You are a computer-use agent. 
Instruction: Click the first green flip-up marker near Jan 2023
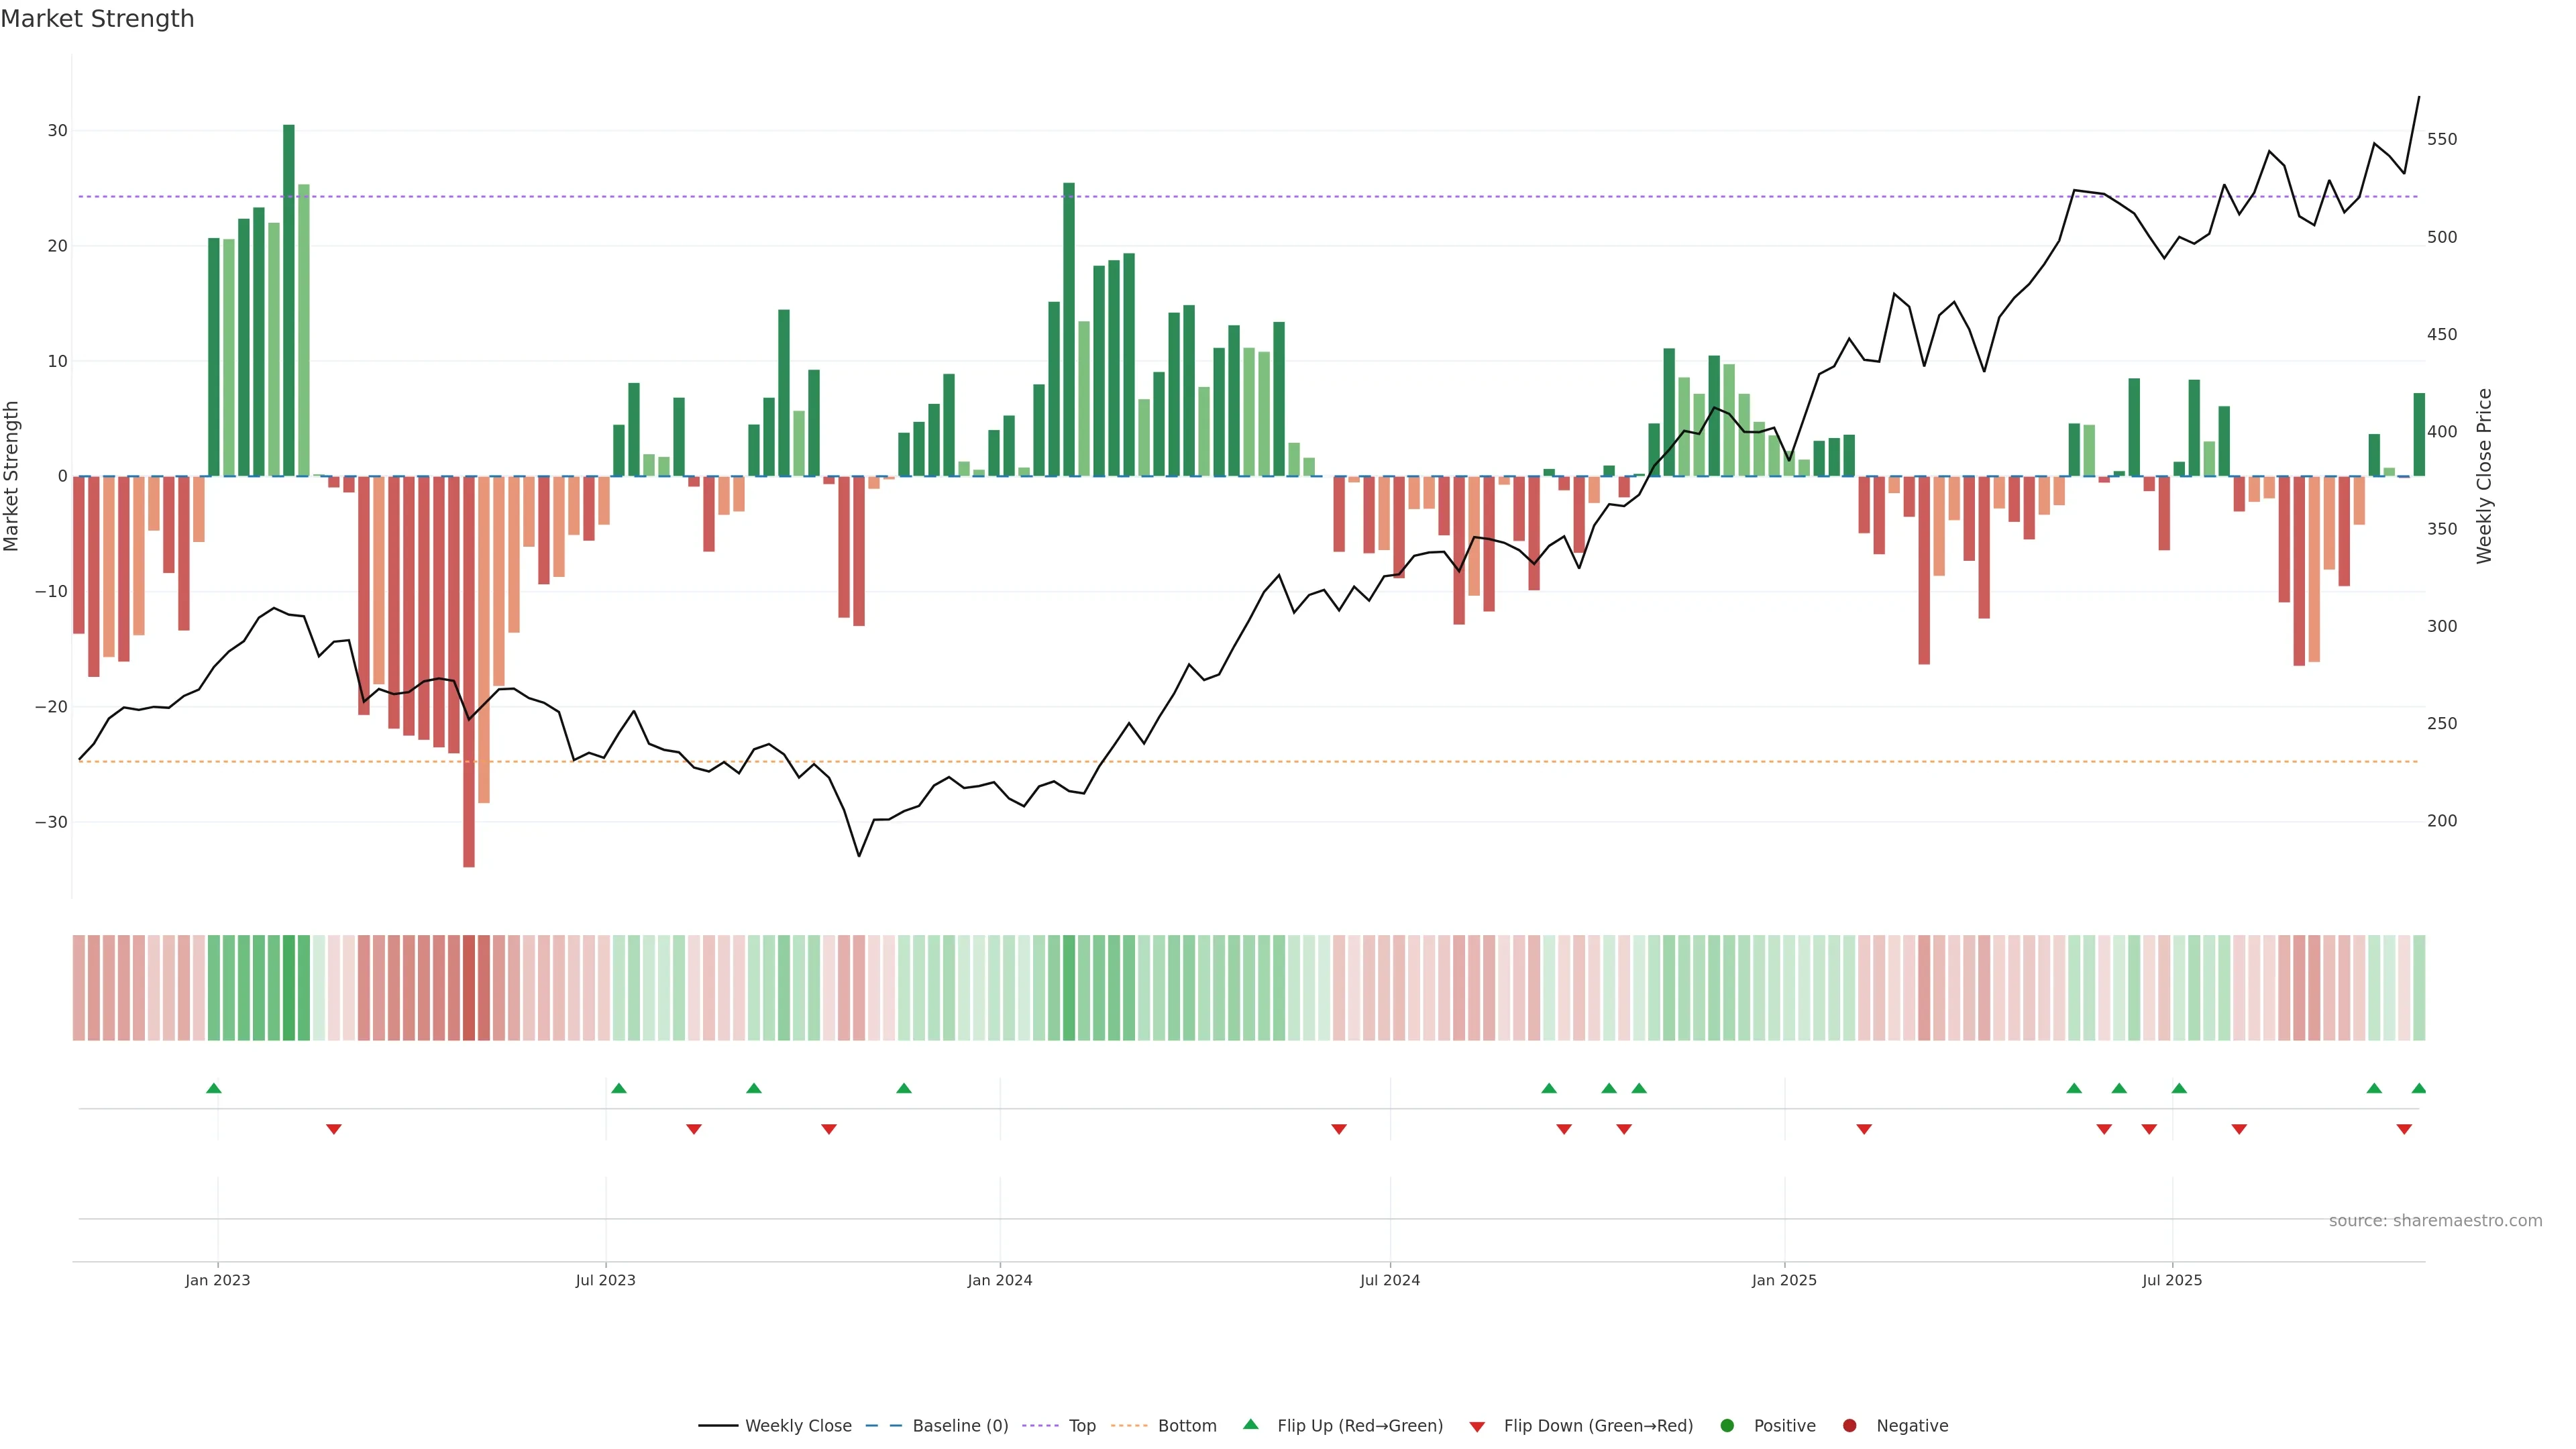(213, 1088)
